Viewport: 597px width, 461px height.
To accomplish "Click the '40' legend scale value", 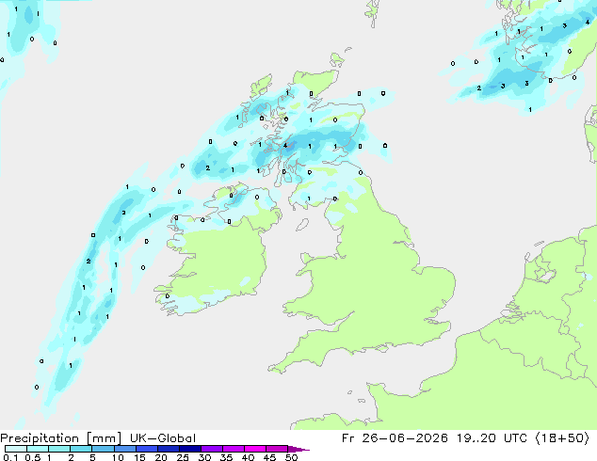I will click(248, 457).
